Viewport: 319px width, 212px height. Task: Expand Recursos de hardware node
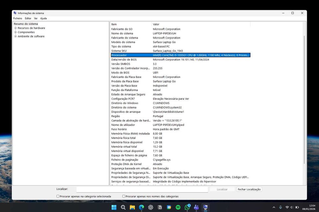(15, 28)
